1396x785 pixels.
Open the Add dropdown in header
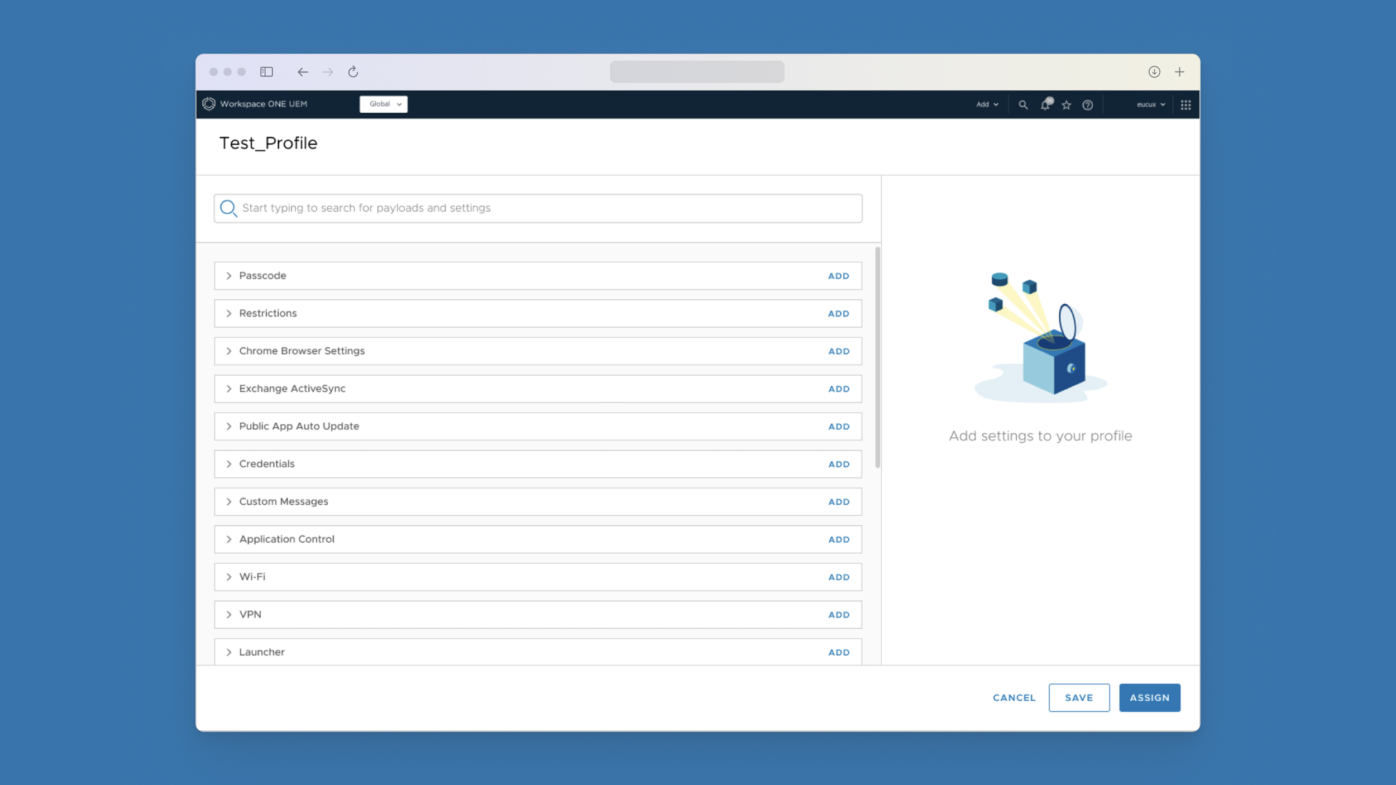pos(987,104)
